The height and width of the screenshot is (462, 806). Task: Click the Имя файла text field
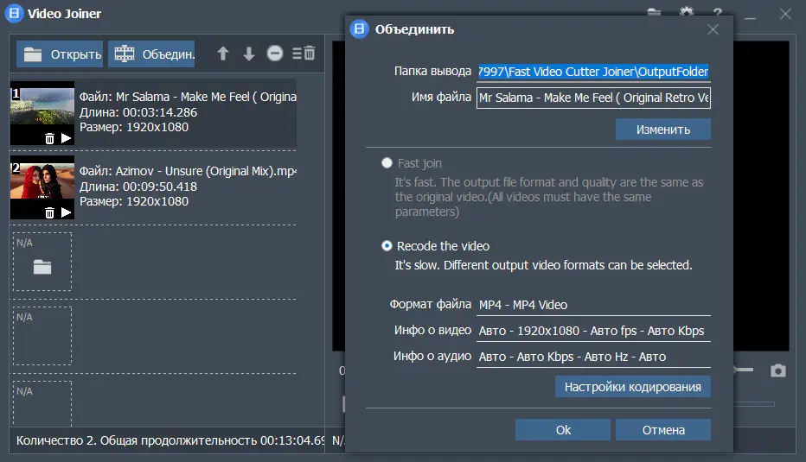pyautogui.click(x=593, y=98)
